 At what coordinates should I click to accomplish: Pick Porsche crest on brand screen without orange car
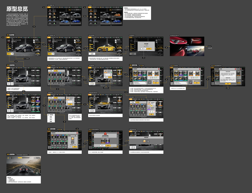54,14
